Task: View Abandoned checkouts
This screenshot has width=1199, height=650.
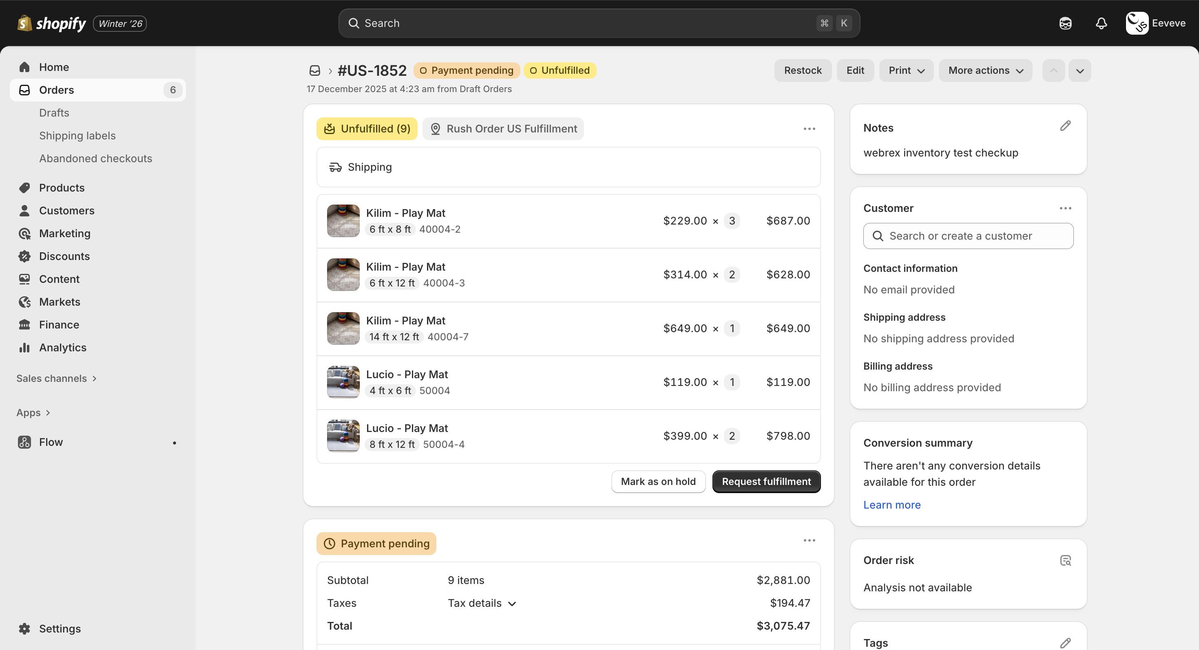Action: click(x=95, y=158)
